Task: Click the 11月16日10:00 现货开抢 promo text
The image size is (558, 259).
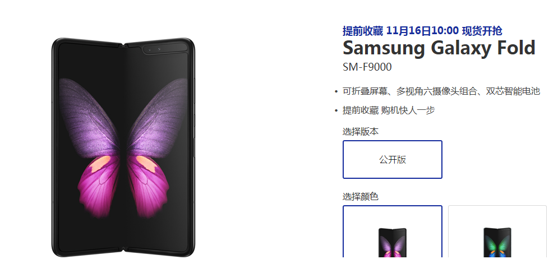Action: pos(444,31)
